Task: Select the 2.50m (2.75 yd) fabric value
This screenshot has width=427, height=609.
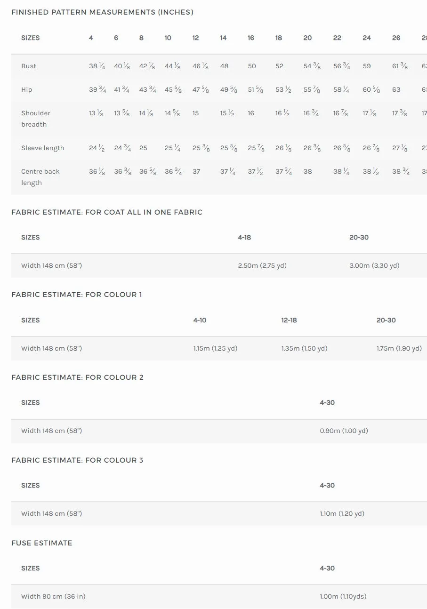Action: point(262,265)
